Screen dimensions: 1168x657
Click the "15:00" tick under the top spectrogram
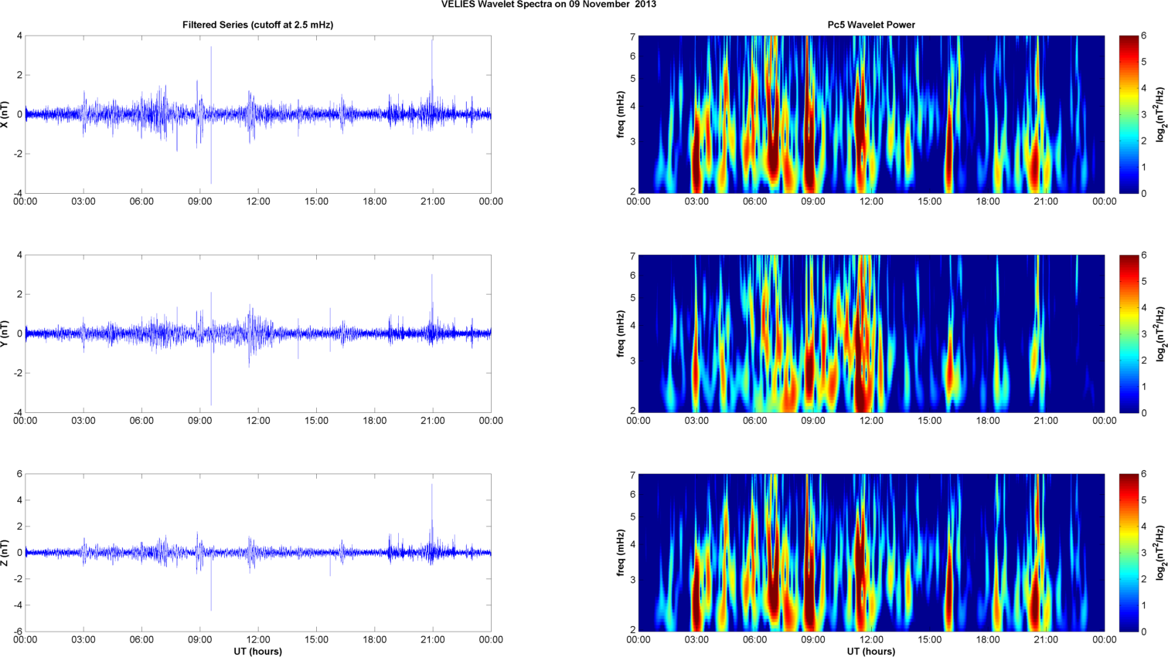pos(930,202)
